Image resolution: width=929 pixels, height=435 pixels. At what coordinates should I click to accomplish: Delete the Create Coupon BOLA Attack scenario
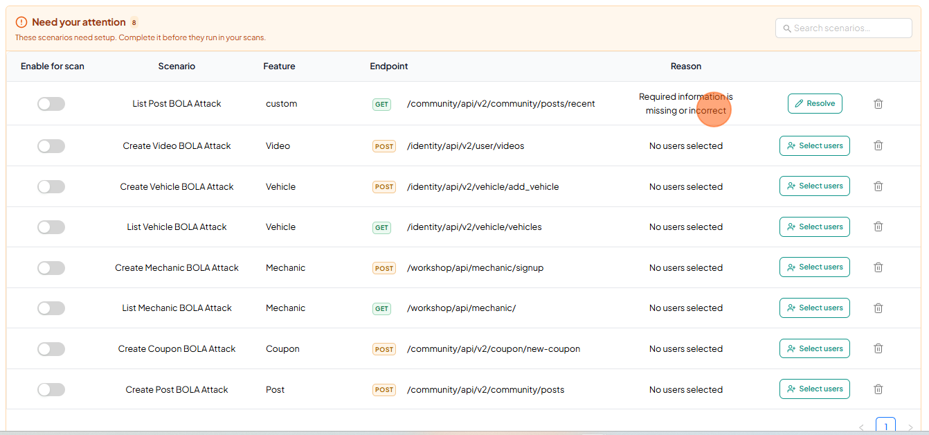pyautogui.click(x=878, y=348)
